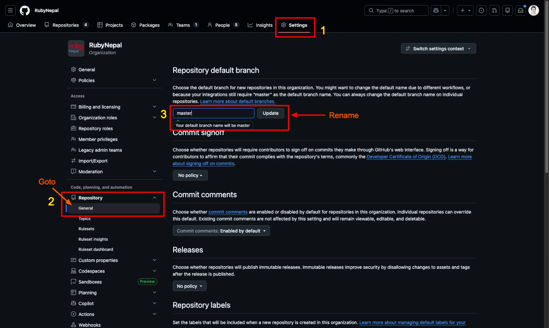The width and height of the screenshot is (549, 328).
Task: Expand the Policies section
Action: click(114, 80)
